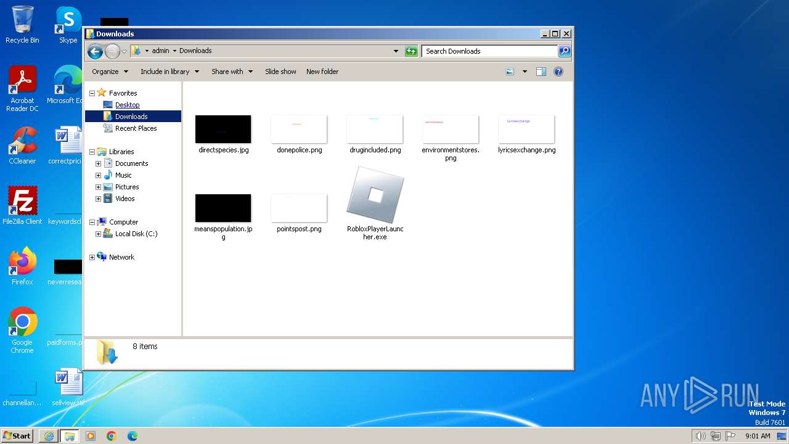Screen dimensions: 789x444
Task: Collapse the Favorites group
Action: (x=92, y=93)
